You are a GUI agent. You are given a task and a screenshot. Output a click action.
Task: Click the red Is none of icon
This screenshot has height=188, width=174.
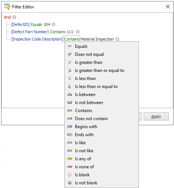[69, 166]
